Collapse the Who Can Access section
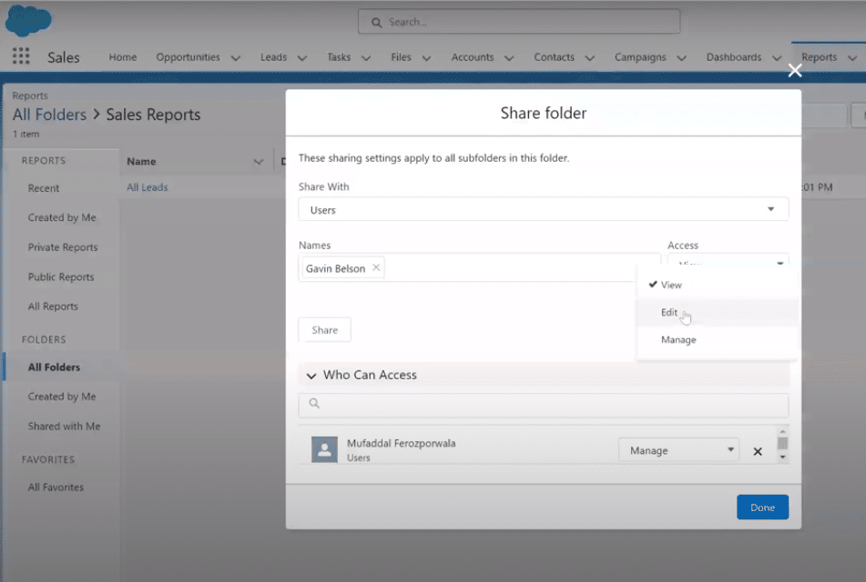Viewport: 866px width, 582px height. coord(311,376)
